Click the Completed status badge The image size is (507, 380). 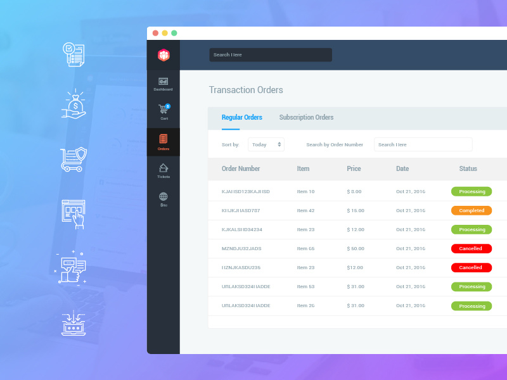471,210
